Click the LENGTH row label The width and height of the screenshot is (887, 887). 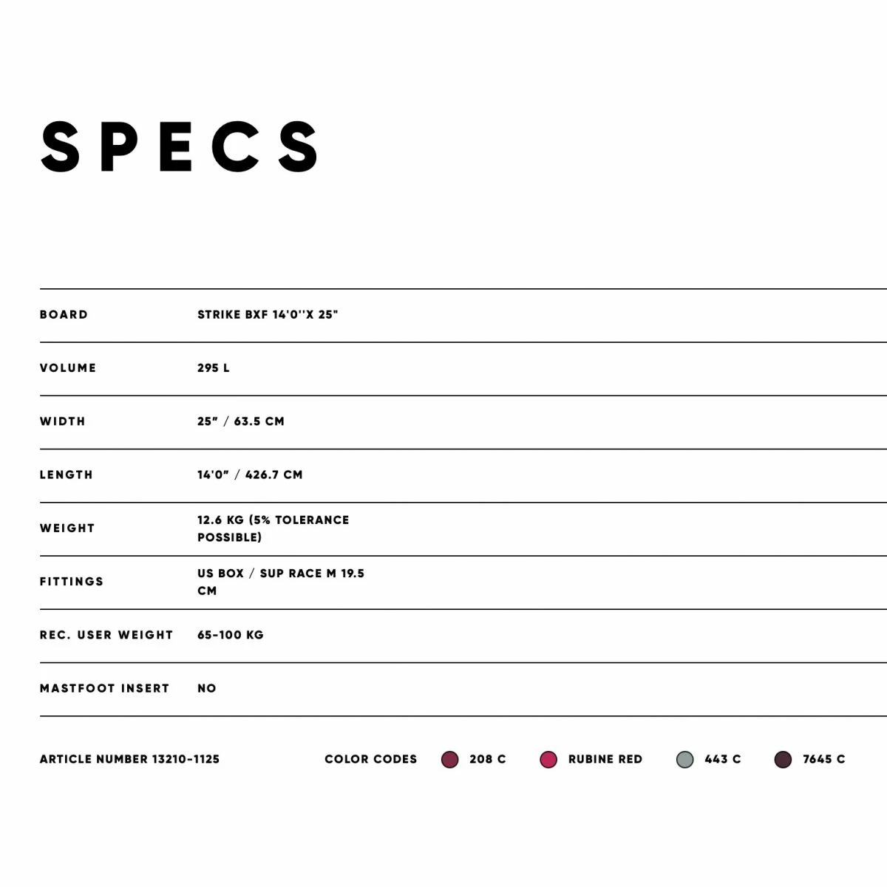coord(67,475)
